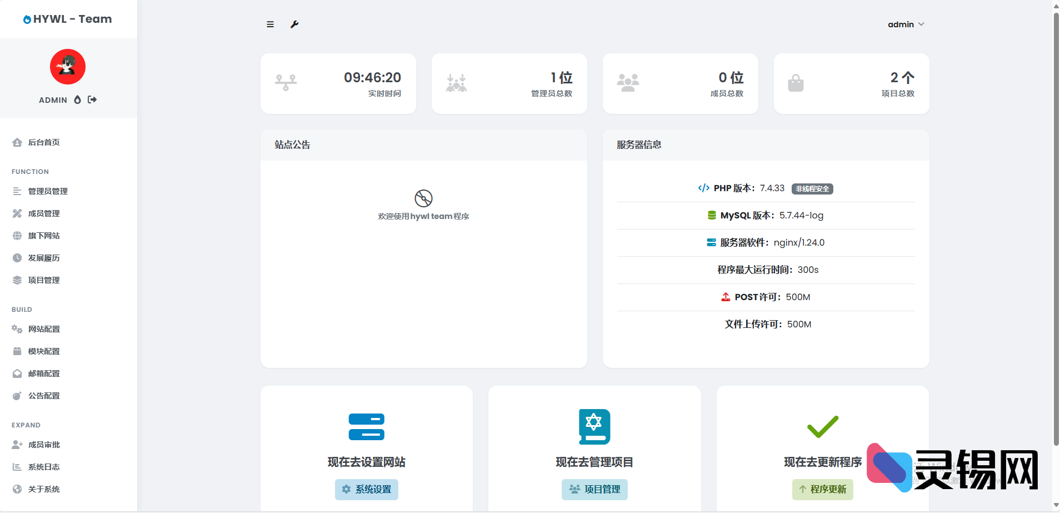Click the globe icon beside 旗下网站

(17, 236)
